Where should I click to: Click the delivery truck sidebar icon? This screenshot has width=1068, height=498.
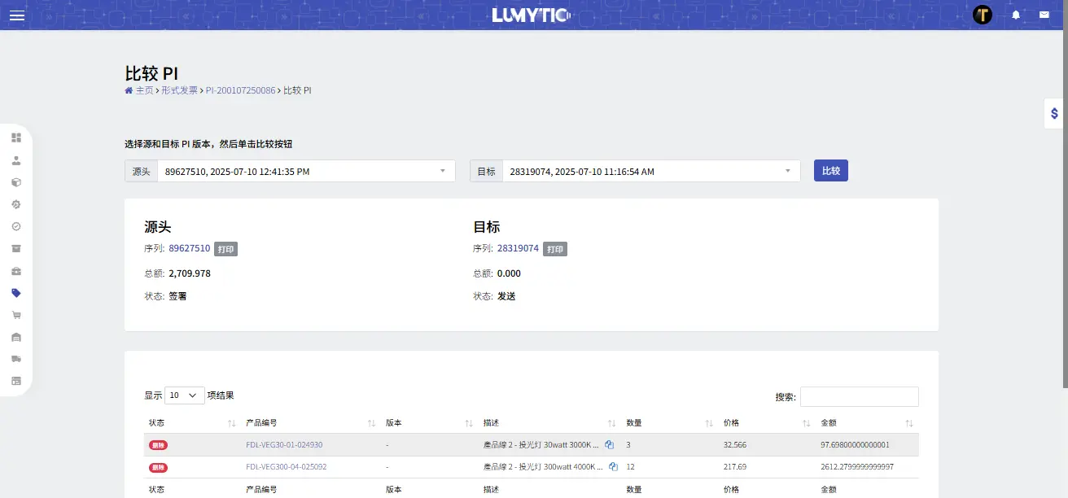coord(16,359)
